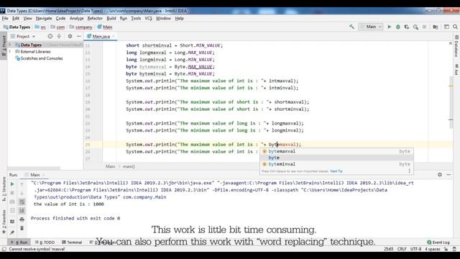Click the editor vertical scrollbar

(451, 102)
